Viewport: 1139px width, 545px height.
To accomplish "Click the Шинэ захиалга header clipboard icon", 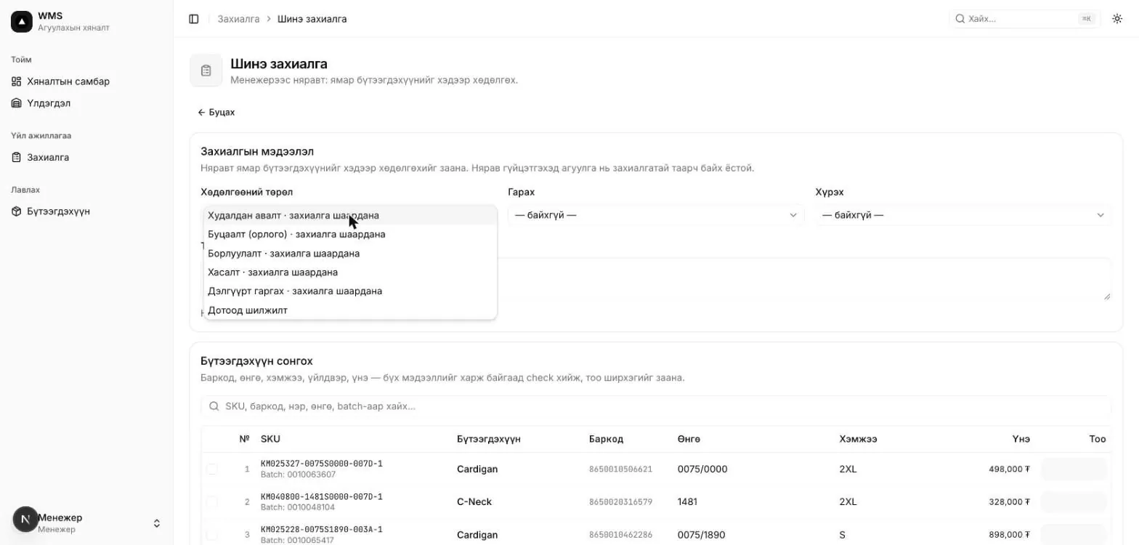I will [206, 70].
